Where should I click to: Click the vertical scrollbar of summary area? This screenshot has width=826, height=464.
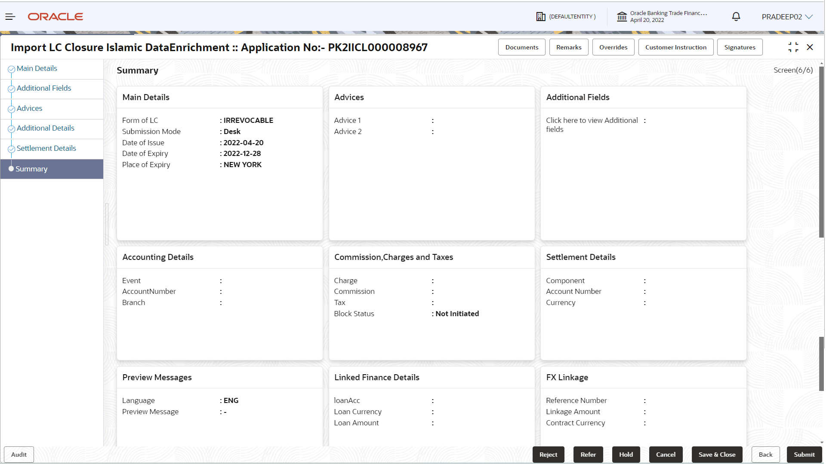821,153
